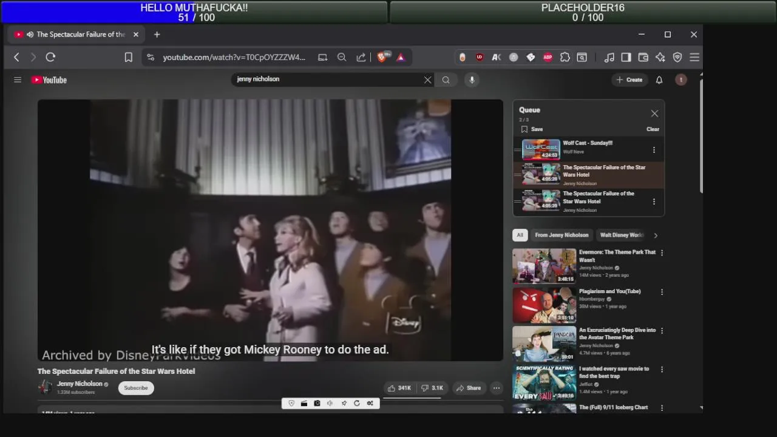Image resolution: width=777 pixels, height=437 pixels.
Task: Dislike the video (3.1K)
Action: (x=432, y=388)
